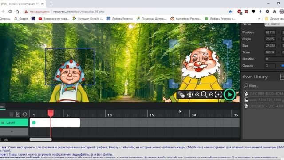Open the Другие закладки bookmarks folder
Viewport: 284px width, 160px height.
[x=275, y=19]
